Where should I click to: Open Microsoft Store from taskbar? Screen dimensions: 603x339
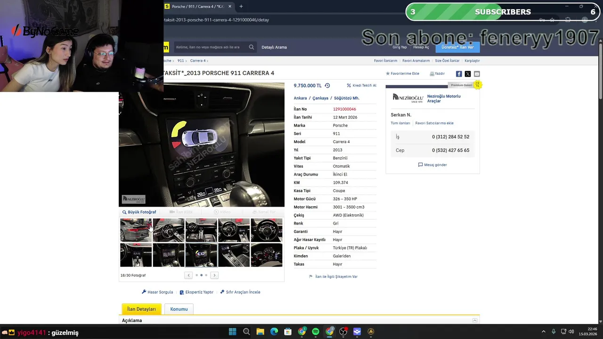pyautogui.click(x=288, y=331)
